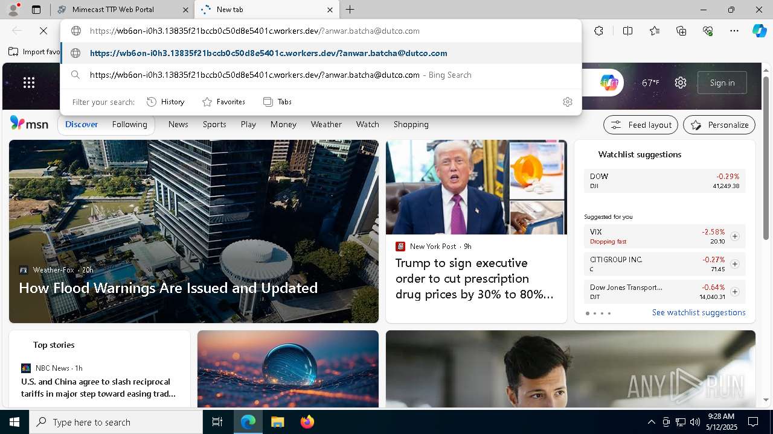773x434 pixels.
Task: Open the glass sphere image card
Action: (287, 369)
